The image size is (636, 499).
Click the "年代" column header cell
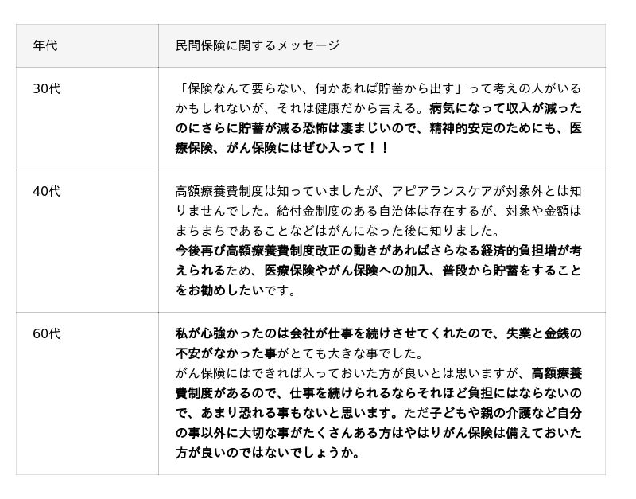pos(45,45)
